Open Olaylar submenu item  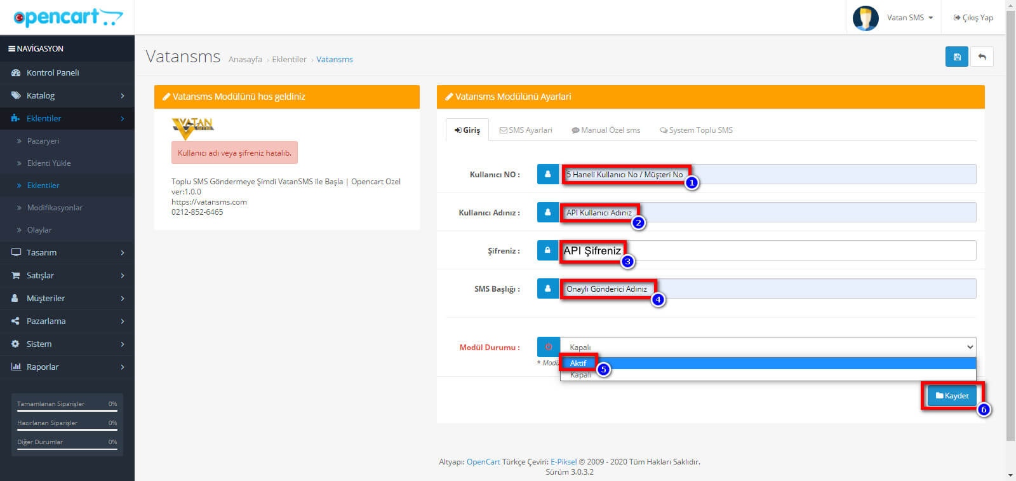(x=67, y=230)
